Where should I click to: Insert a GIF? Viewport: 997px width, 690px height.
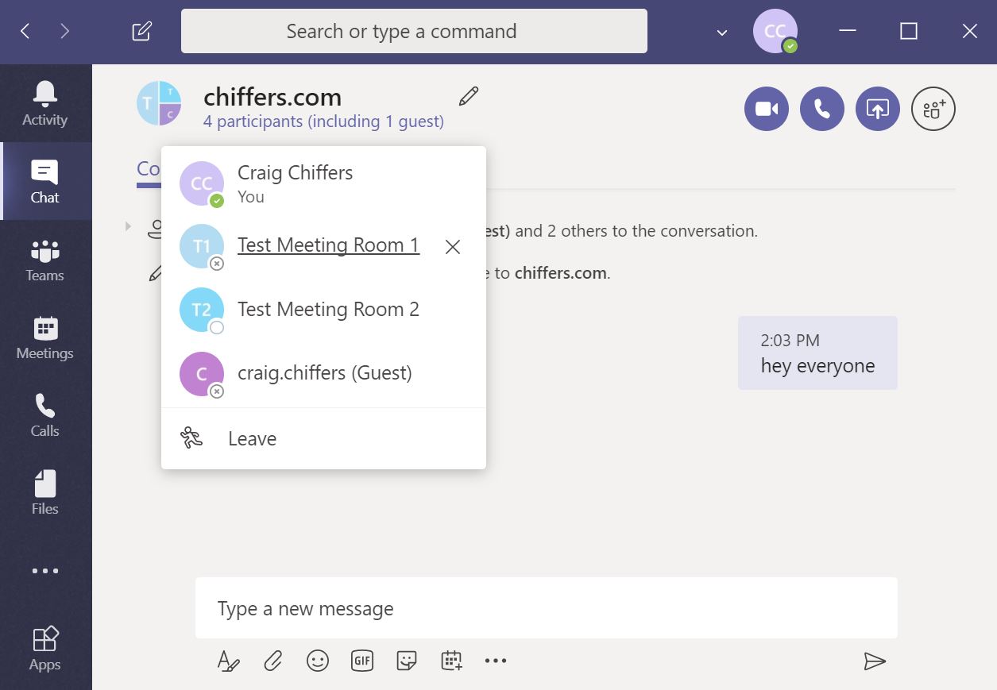362,661
